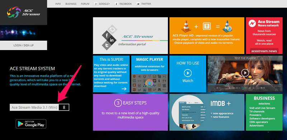The height and width of the screenshot is (140, 287).
Task: Click the Watch label in HOW TO USE
Action: point(188,81)
